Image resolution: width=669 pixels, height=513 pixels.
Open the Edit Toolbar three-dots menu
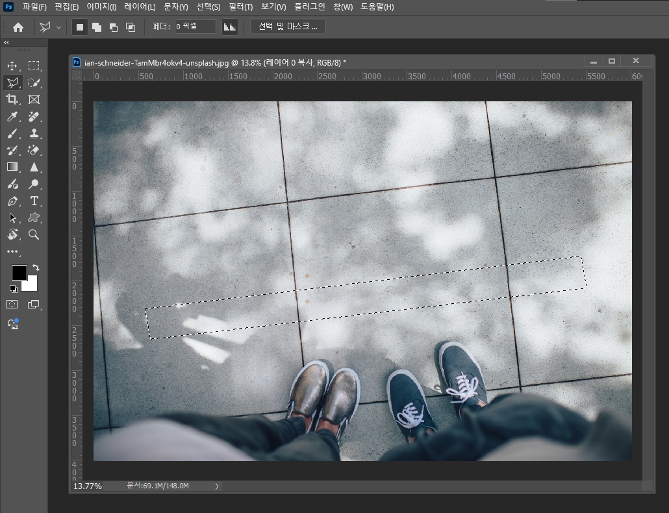click(x=12, y=251)
